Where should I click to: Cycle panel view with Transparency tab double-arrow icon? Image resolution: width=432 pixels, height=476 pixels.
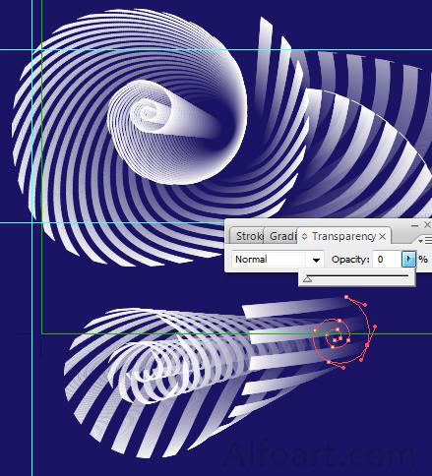[x=304, y=236]
